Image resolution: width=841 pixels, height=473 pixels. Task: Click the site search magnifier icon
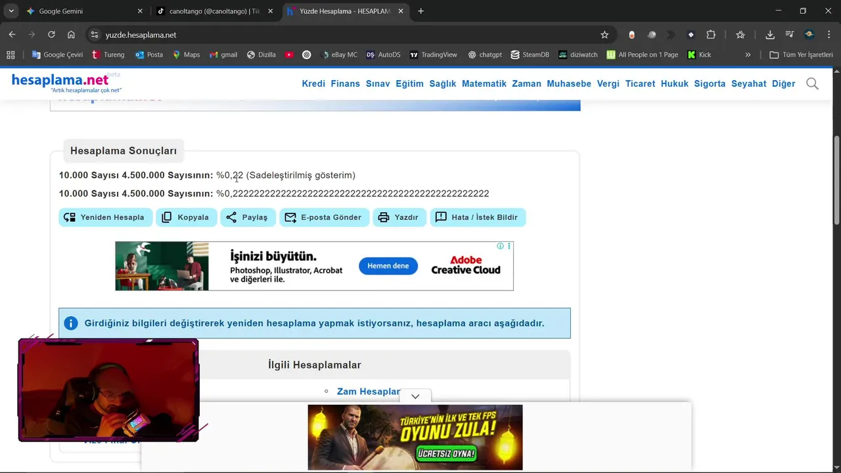point(812,83)
